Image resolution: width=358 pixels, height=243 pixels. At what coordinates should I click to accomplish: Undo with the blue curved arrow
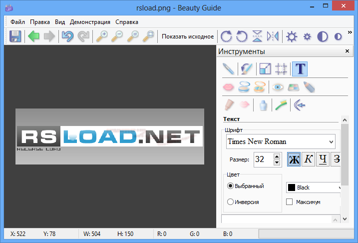pos(67,36)
